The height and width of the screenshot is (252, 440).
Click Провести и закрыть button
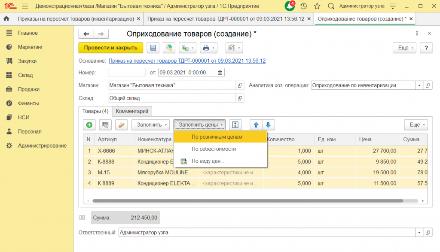point(110,48)
